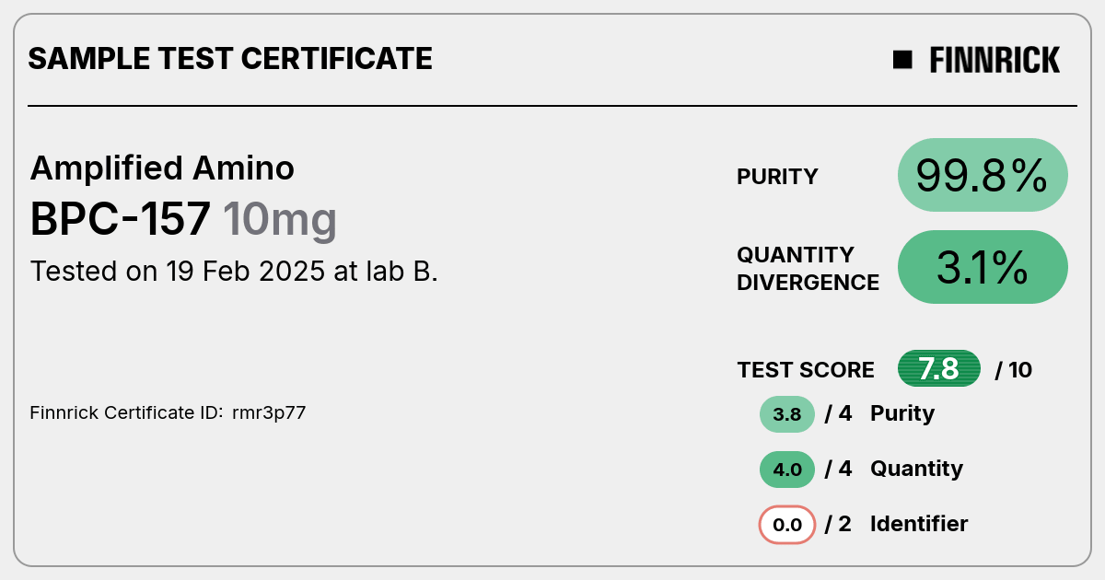Click the '/ 10' score denominator text
The width and height of the screenshot is (1105, 580).
coord(1014,370)
